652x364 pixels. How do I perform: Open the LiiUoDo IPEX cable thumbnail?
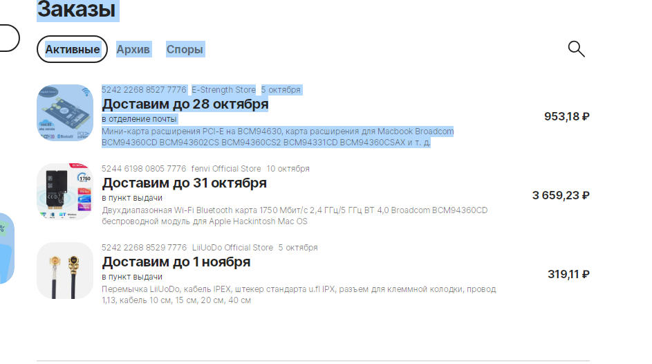pos(65,271)
